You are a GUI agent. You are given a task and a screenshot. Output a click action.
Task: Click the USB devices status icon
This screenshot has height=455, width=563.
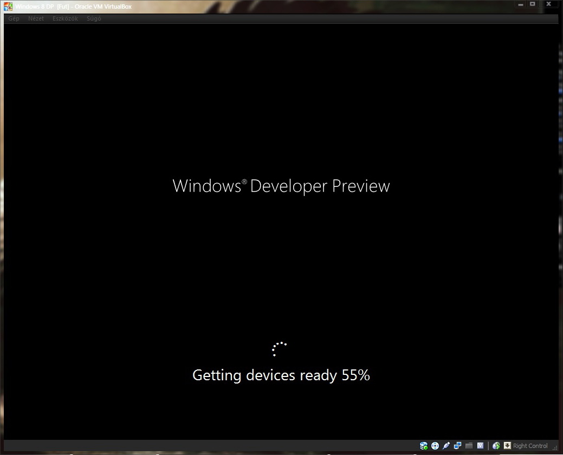(446, 446)
